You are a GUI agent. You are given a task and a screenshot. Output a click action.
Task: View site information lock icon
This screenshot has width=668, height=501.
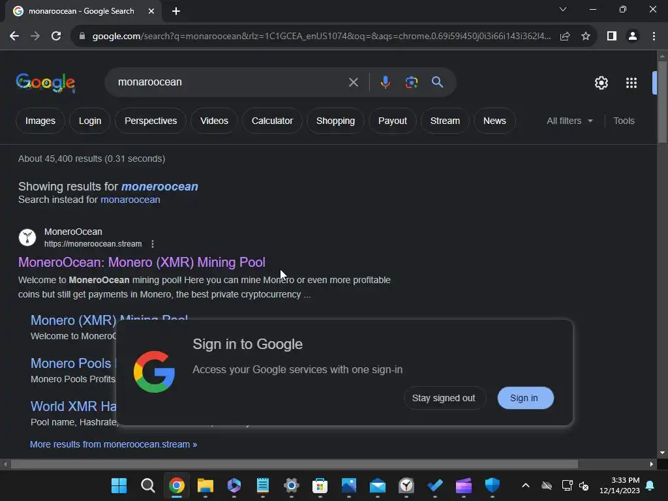[x=82, y=37]
